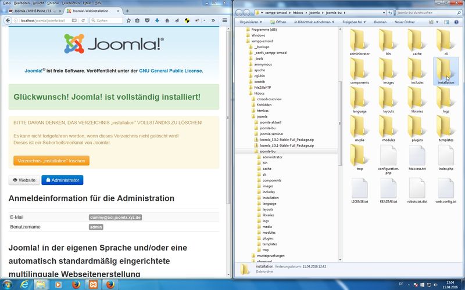Image resolution: width=465 pixels, height=290 pixels.
Task: Open the Datei menu in Firefox
Action: coord(7,3)
